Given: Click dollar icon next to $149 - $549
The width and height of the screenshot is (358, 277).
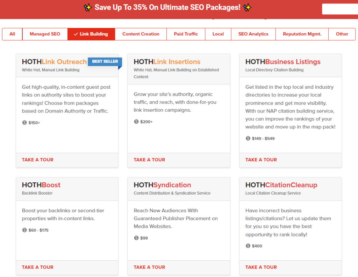Looking at the screenshot, I should [248, 138].
